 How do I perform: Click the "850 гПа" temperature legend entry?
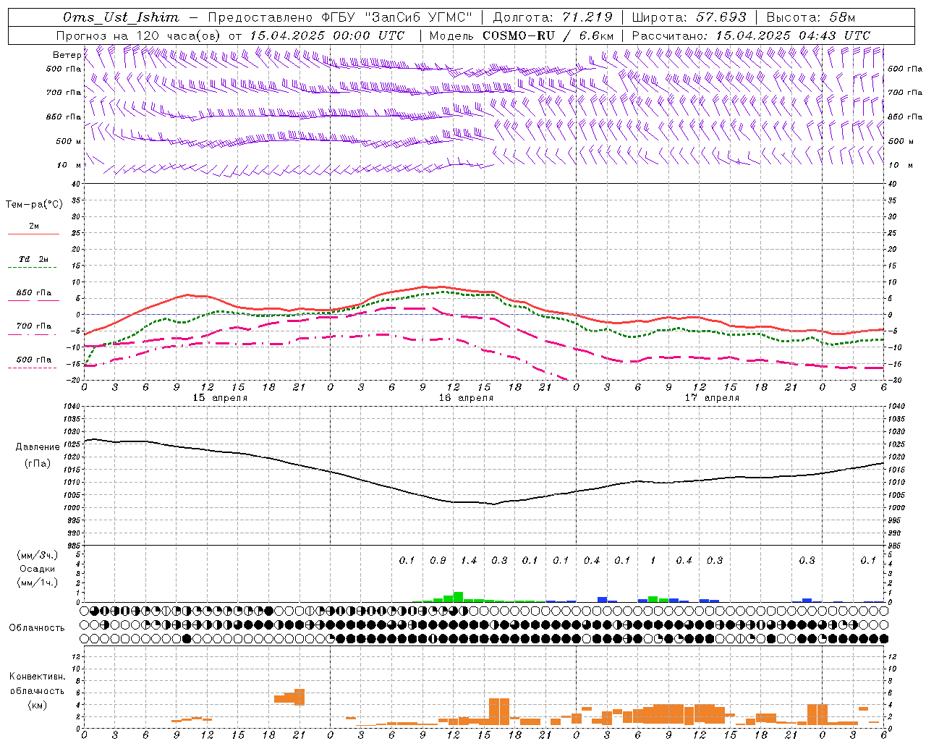click(x=33, y=293)
